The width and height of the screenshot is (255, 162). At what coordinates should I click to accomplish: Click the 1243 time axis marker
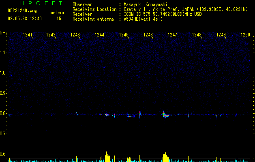click(75, 35)
